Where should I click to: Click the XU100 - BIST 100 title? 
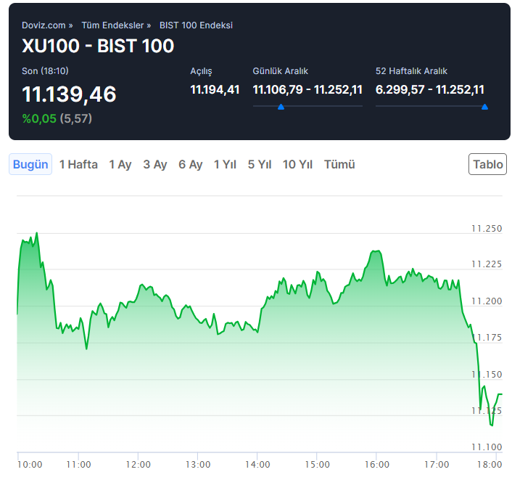coord(98,46)
